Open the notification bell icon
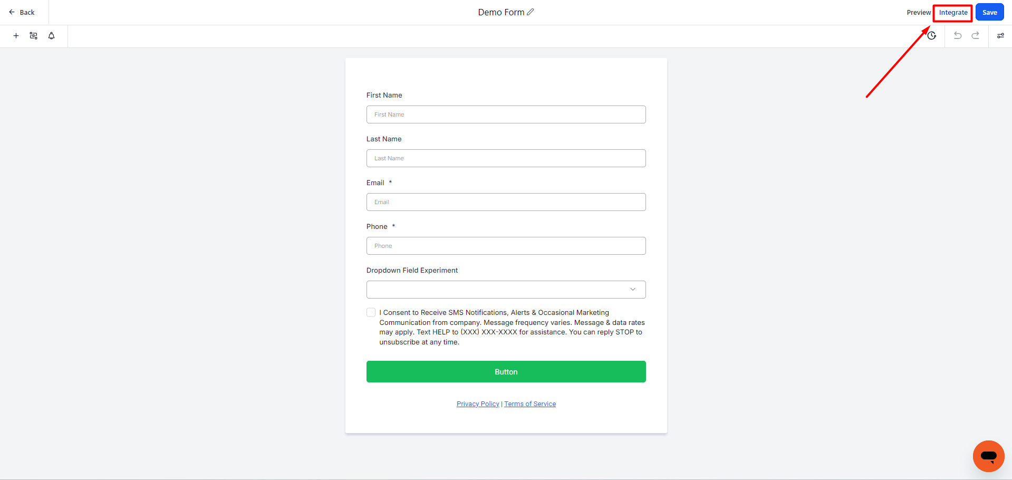1012x480 pixels. [51, 36]
